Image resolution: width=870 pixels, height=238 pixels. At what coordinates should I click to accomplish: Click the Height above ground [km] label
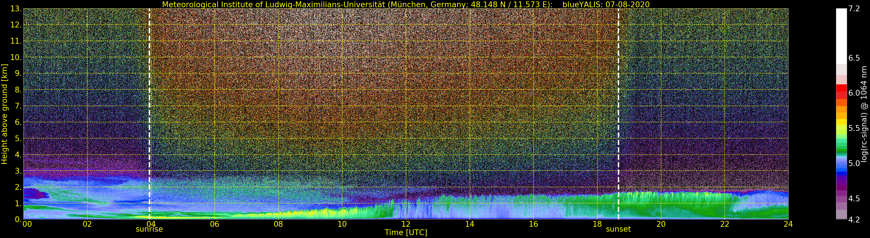(x=5, y=114)
